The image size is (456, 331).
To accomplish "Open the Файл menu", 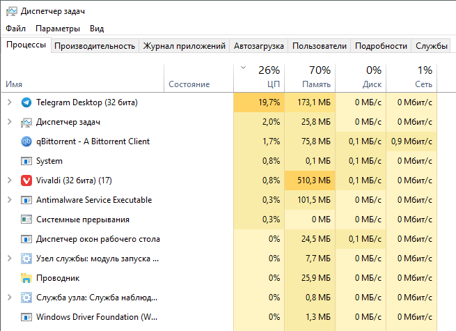I will tap(15, 29).
